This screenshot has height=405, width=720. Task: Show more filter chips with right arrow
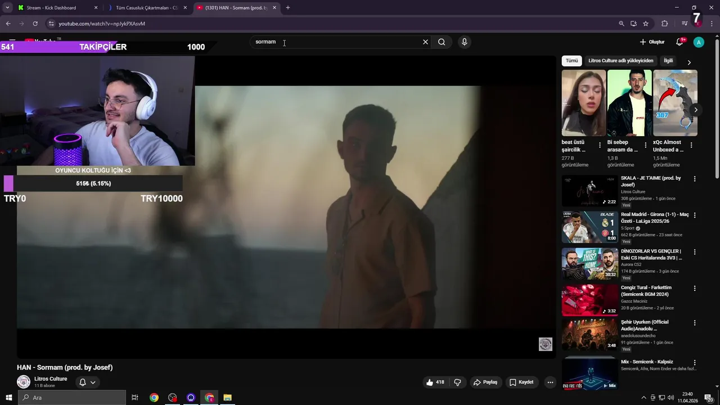[x=689, y=62]
